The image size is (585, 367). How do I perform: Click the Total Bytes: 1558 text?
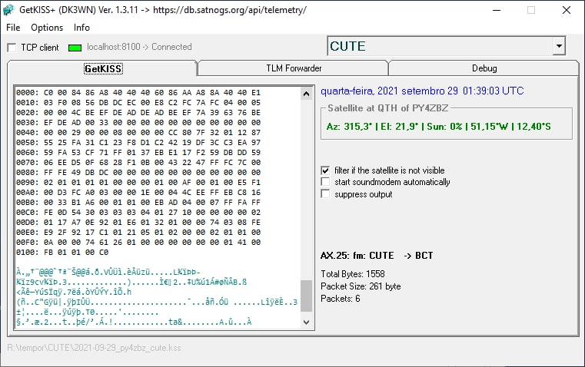click(x=353, y=274)
